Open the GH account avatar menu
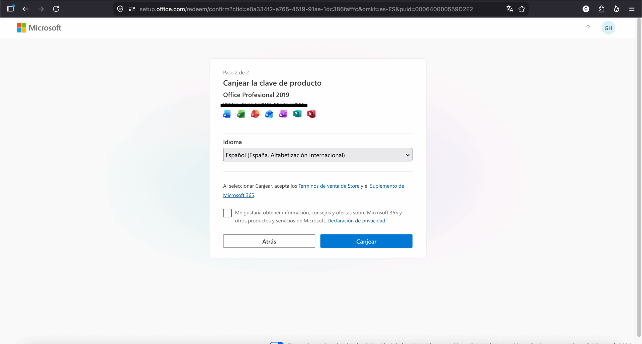The image size is (642, 344). pyautogui.click(x=608, y=28)
